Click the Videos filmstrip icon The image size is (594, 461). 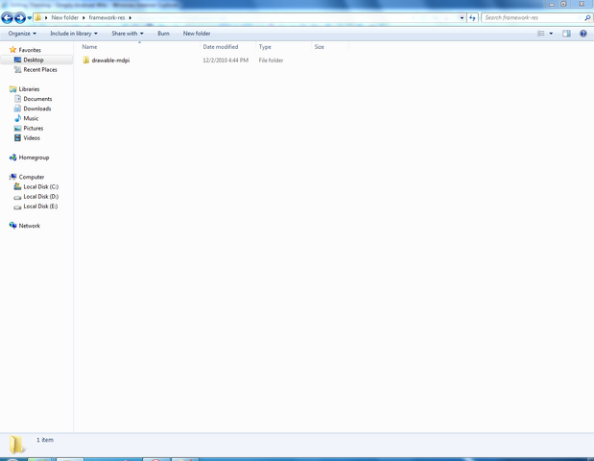click(x=17, y=138)
